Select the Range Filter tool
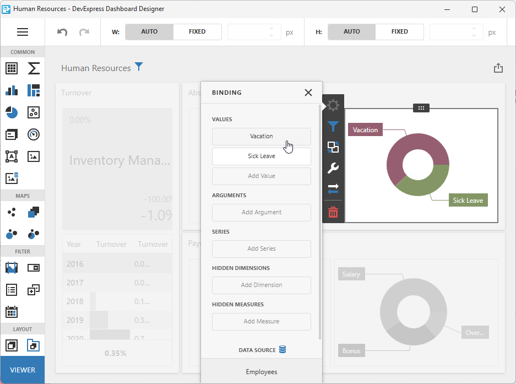 coord(12,267)
